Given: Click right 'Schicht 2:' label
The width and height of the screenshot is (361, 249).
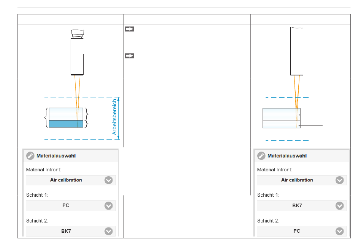Looking at the screenshot, I should [x=268, y=221].
